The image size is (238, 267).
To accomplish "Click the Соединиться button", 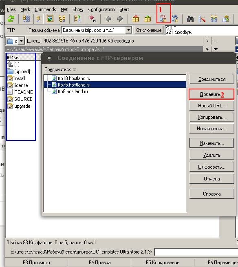I will coord(212,79).
